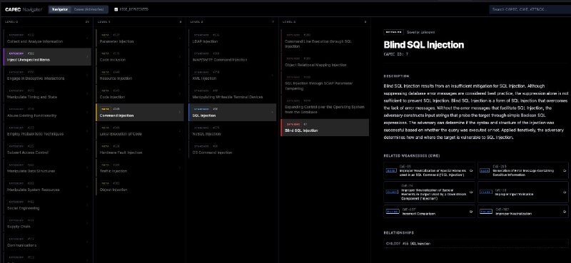Expand chevron on SQL Injection row

[x=272, y=113]
